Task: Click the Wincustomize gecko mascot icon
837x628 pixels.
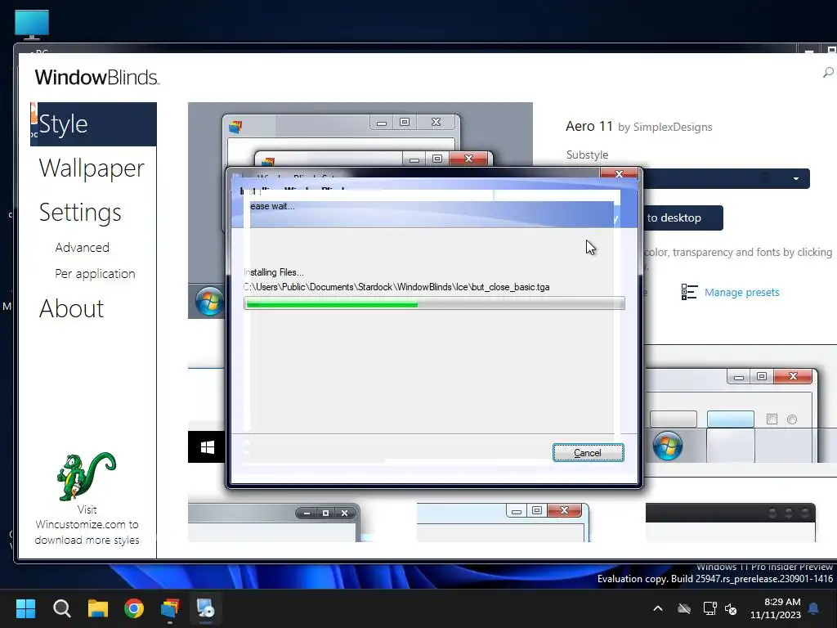Action: click(87, 477)
